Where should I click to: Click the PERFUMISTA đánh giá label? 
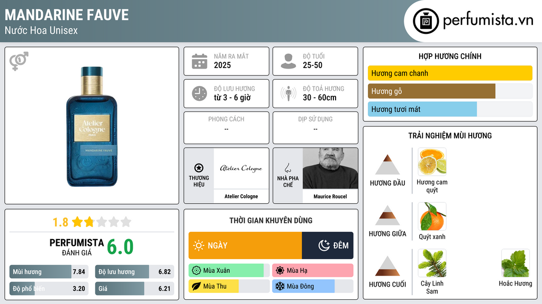(x=77, y=247)
